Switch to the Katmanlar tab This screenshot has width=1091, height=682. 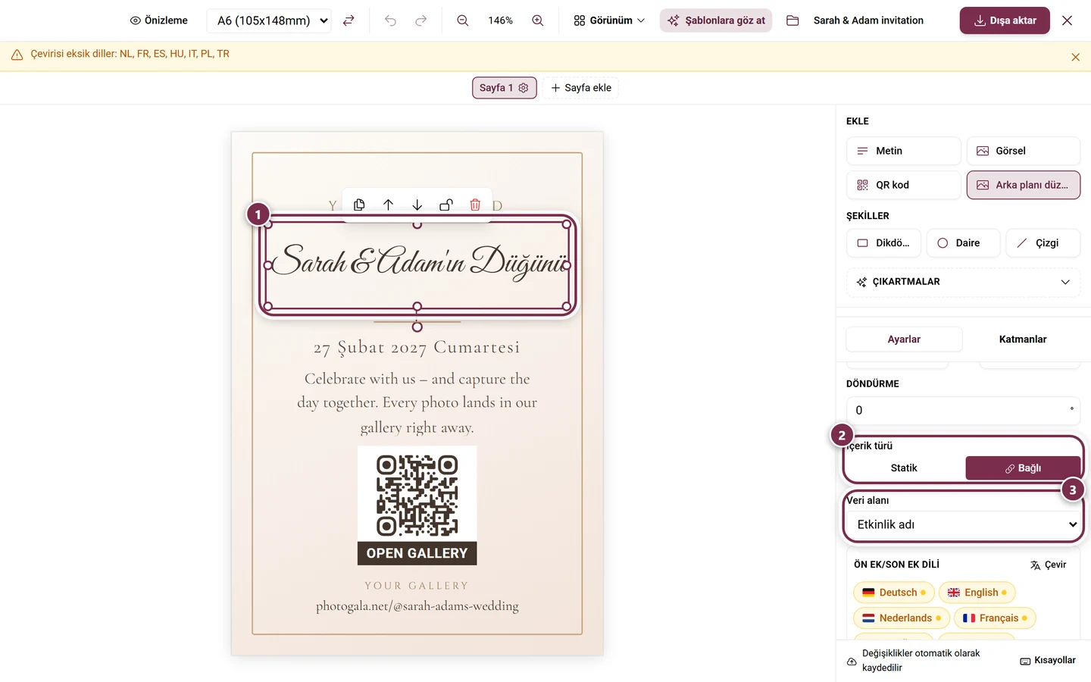1022,339
